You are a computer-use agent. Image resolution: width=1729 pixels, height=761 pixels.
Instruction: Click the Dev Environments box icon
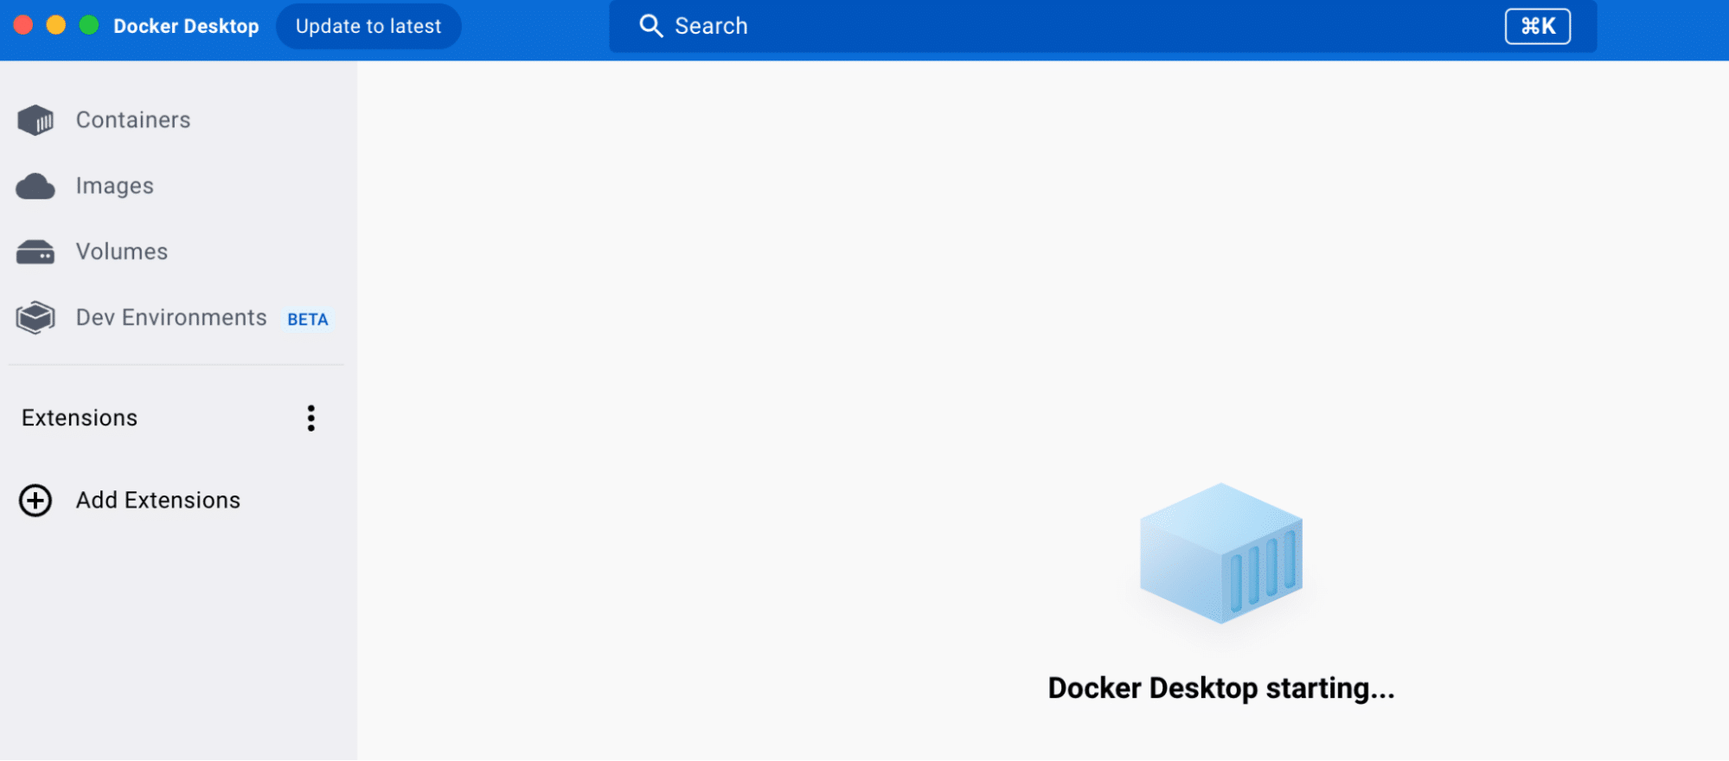click(x=35, y=317)
